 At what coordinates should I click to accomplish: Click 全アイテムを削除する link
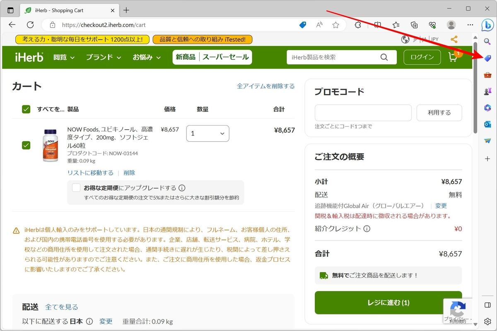265,86
